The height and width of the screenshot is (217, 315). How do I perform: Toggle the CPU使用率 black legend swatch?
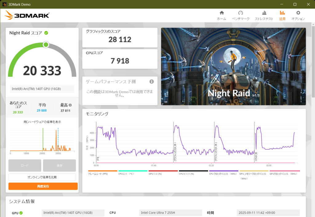(193, 171)
